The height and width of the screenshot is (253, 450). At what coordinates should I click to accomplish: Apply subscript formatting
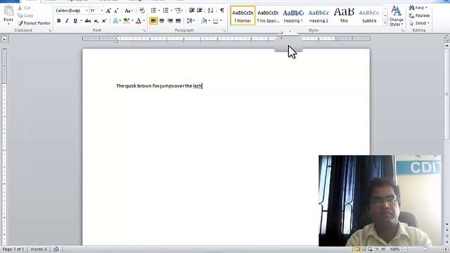[96, 20]
